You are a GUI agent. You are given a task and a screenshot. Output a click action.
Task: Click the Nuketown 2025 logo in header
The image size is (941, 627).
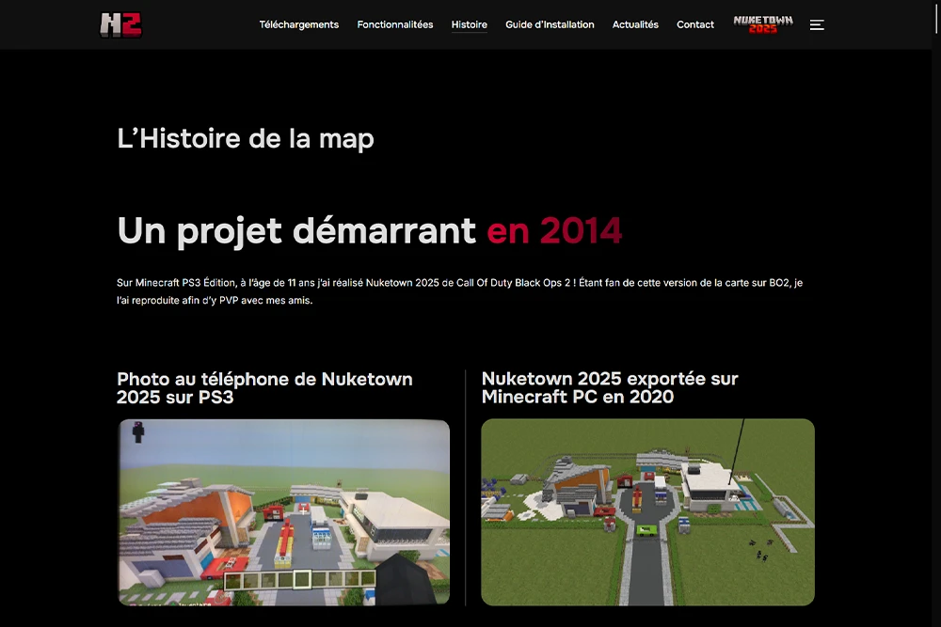(x=763, y=24)
